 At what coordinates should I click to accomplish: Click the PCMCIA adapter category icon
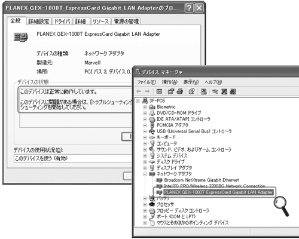(x=152, y=125)
